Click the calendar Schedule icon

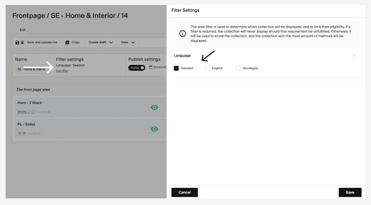pos(151,67)
